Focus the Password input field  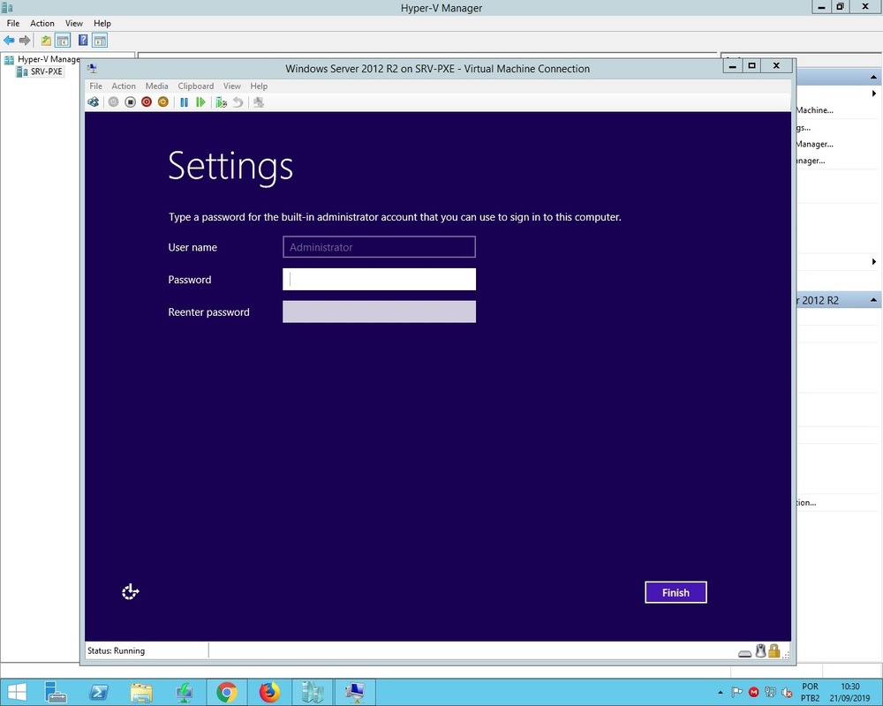379,279
